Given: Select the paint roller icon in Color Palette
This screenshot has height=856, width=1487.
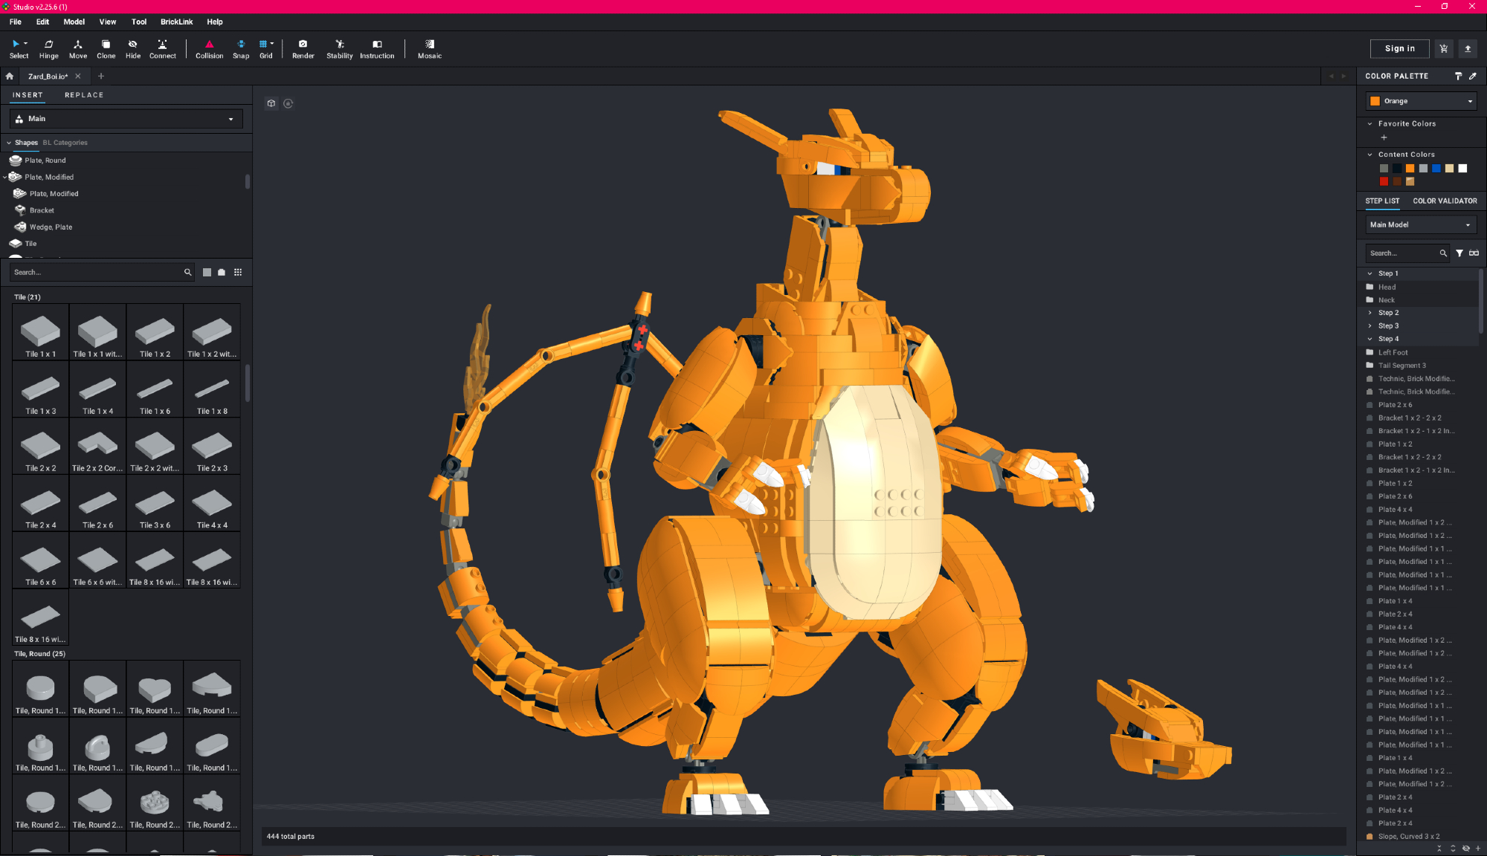Looking at the screenshot, I should pos(1458,76).
